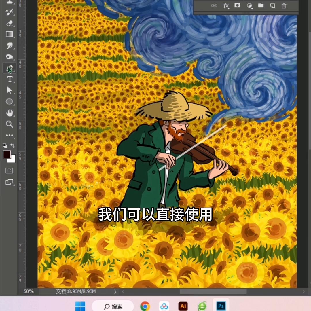Click the delete layer trash icon
This screenshot has width=311, height=311.
(x=284, y=6)
